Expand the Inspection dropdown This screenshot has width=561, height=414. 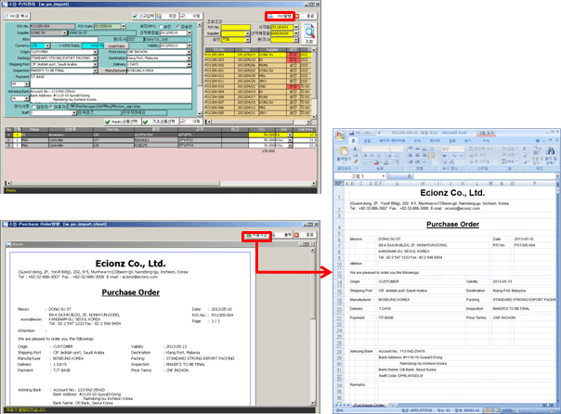pyautogui.click(x=95, y=71)
